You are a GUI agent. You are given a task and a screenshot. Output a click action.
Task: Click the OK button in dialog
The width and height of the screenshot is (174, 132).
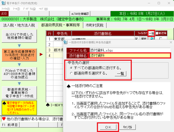108,127
